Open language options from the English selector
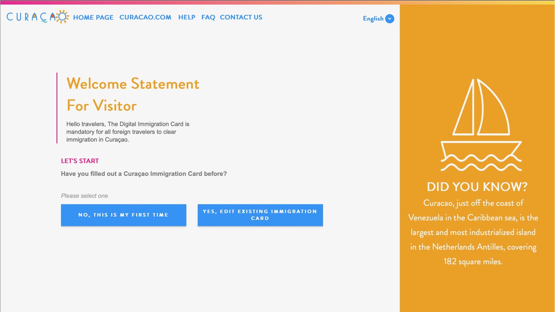This screenshot has width=555, height=312. pos(378,19)
